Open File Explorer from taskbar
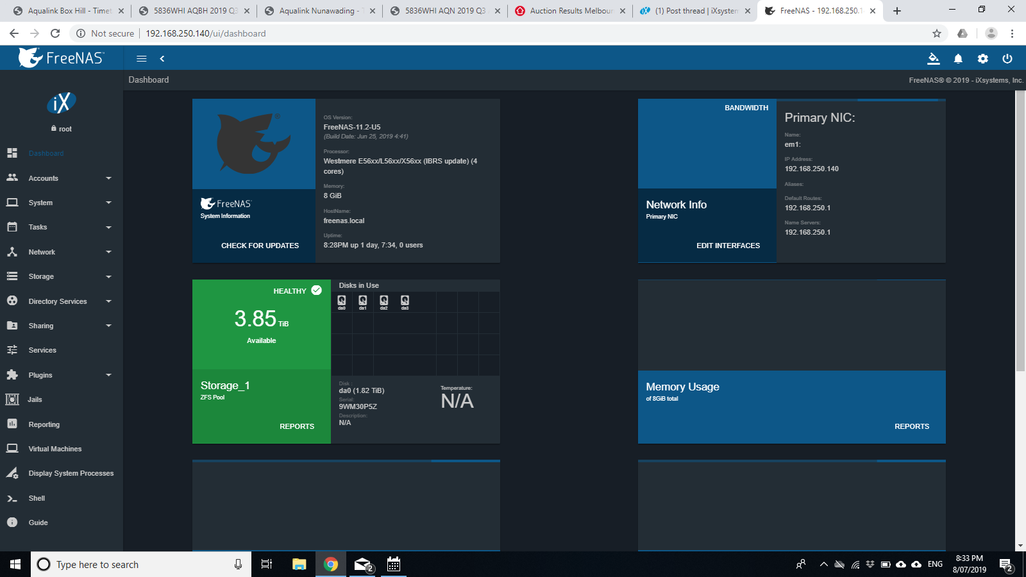Screen dimensions: 1026x577 tap(299, 564)
